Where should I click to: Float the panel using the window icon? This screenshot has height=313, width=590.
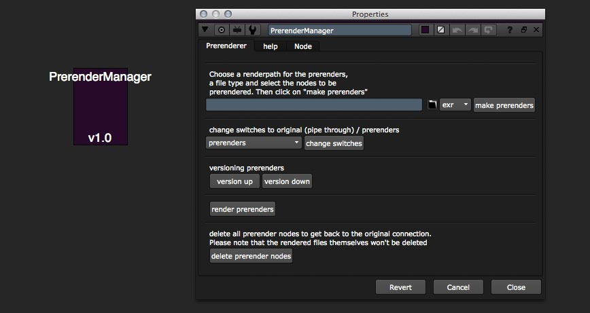(524, 30)
